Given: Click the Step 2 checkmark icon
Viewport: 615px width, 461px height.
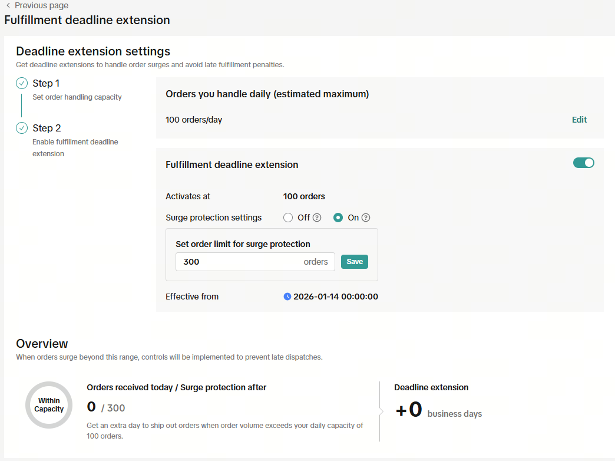Looking at the screenshot, I should coord(22,128).
